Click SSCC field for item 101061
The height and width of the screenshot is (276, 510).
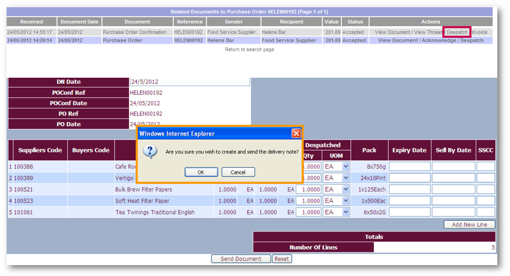(x=486, y=212)
